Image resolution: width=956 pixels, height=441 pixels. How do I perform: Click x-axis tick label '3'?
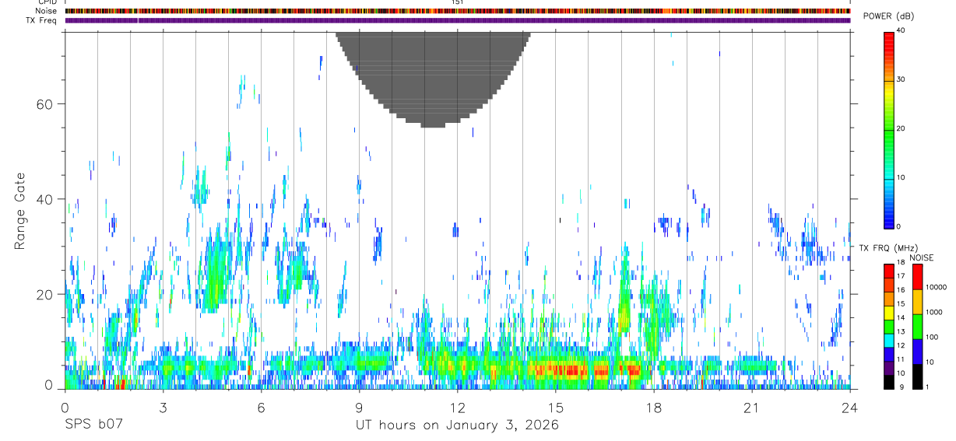pos(163,408)
